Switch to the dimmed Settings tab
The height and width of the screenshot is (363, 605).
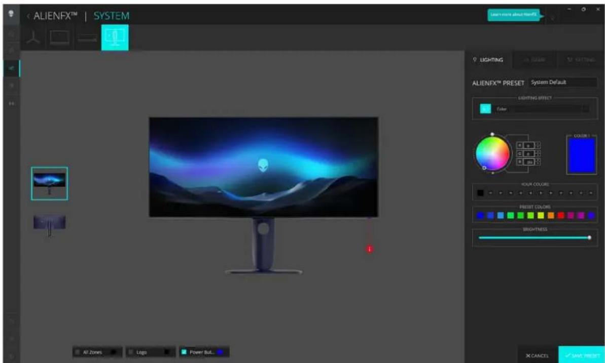coord(581,60)
